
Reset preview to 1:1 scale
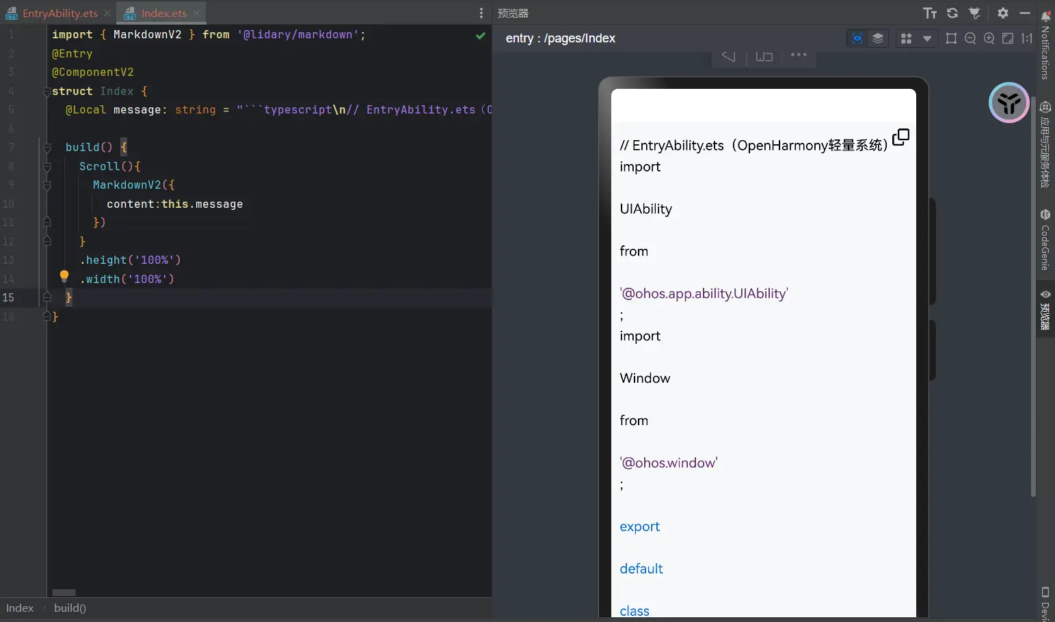tap(1026, 39)
